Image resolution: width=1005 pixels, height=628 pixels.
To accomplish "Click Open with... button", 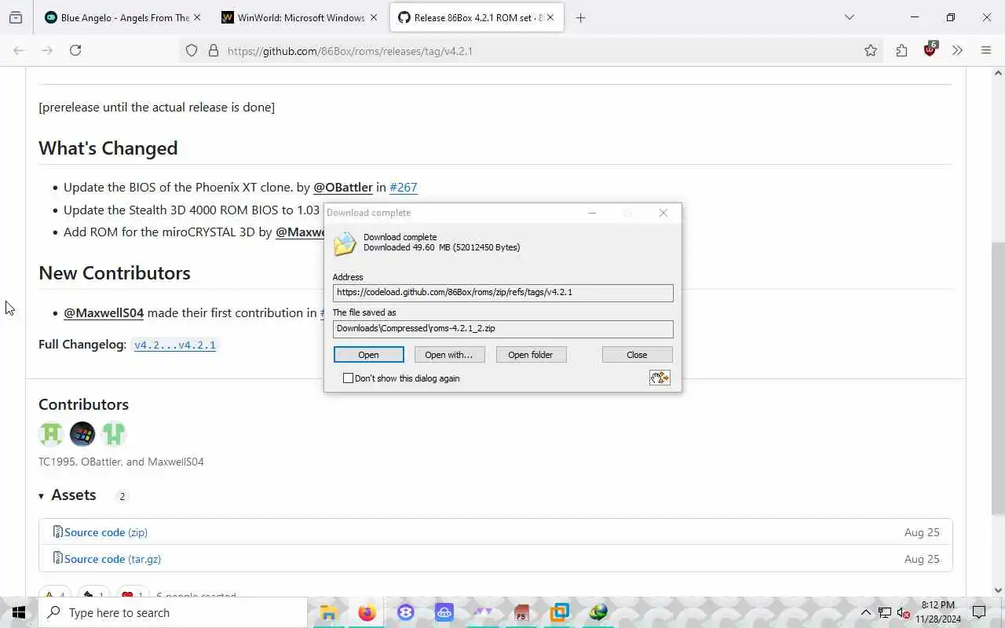I will click(x=449, y=355).
